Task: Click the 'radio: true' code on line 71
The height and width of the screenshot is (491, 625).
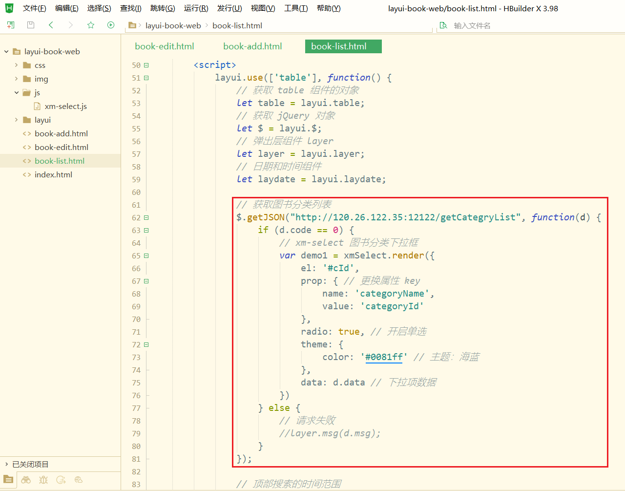Action: click(330, 332)
